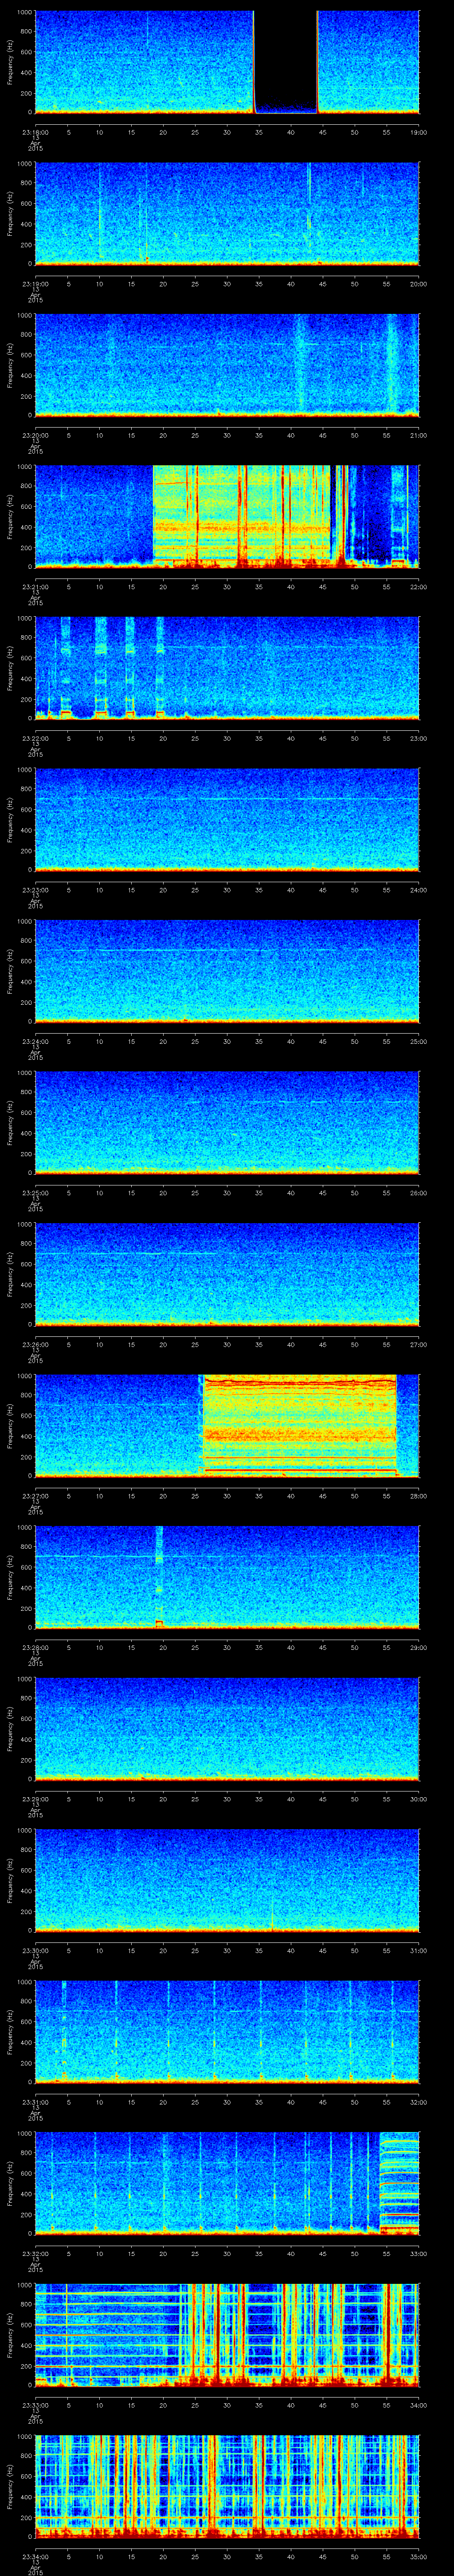Click the 28:00 end time label

coord(419,1495)
